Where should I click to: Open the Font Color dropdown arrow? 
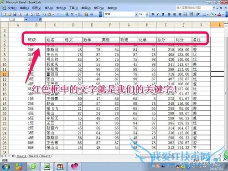pyautogui.click(x=223, y=15)
